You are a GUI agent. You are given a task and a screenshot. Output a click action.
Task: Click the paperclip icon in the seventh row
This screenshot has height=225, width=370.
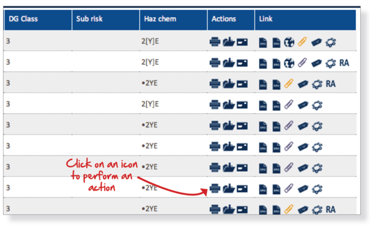click(x=289, y=168)
